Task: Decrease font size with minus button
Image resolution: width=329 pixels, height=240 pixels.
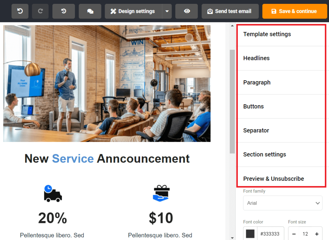Action: (294, 234)
